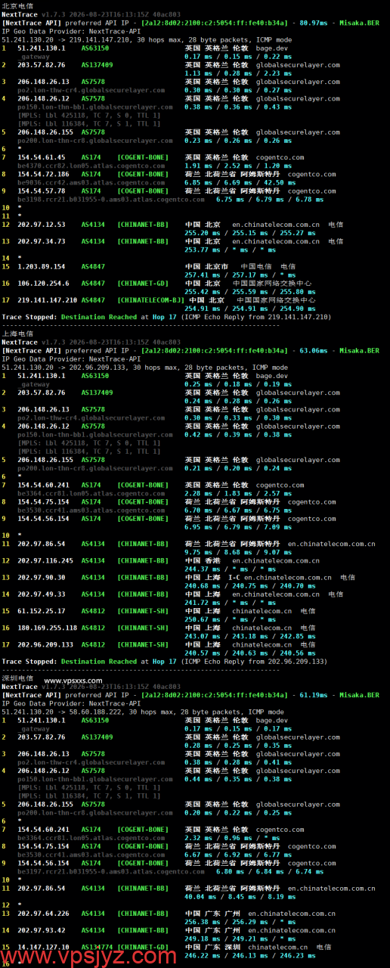Click latency 9.75 ms / 8.68 ms / 9.07 ms
The width and height of the screenshot is (390, 968).
click(x=238, y=552)
